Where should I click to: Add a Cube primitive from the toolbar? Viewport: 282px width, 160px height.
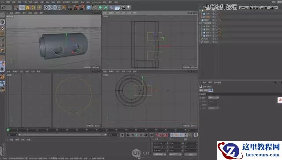pyautogui.click(x=89, y=7)
